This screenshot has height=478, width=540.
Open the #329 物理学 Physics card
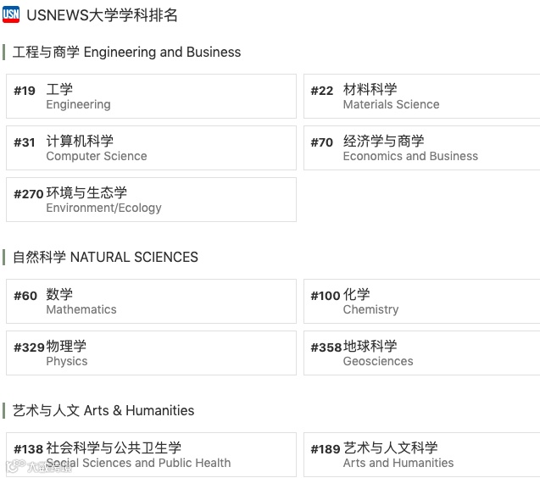pyautogui.click(x=151, y=353)
